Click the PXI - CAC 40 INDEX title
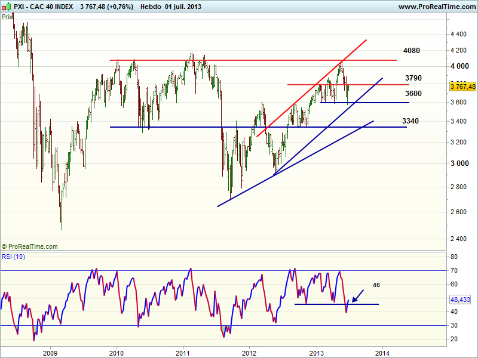Viewport: 478px width, 358px height. (42, 7)
